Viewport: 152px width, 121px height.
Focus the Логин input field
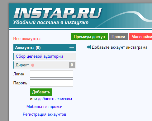pyautogui.click(x=51, y=74)
